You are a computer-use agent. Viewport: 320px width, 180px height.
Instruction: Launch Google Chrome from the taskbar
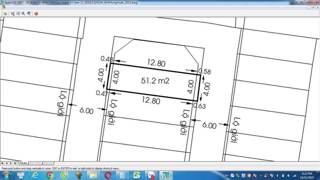50,175
